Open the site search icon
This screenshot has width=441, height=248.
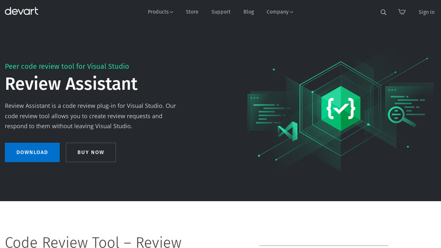click(x=383, y=12)
